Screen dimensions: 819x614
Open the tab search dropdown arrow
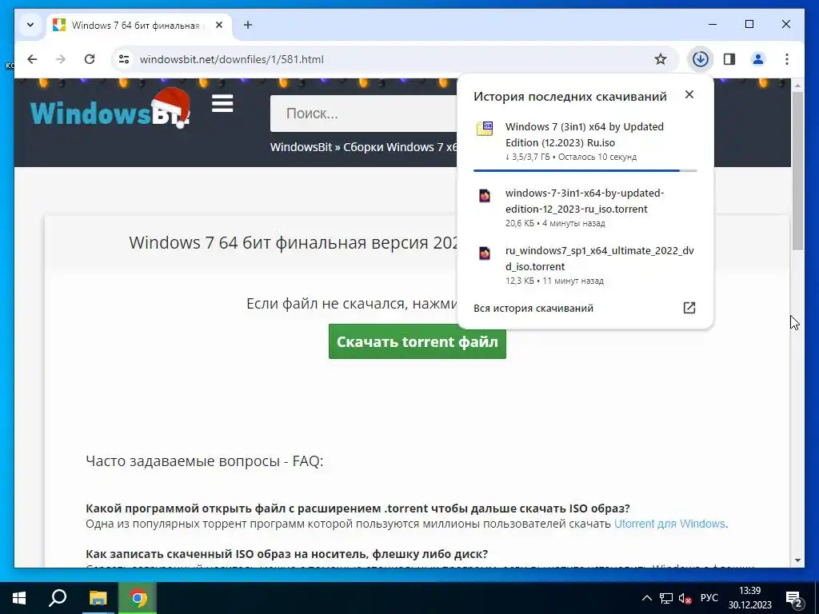(x=30, y=25)
